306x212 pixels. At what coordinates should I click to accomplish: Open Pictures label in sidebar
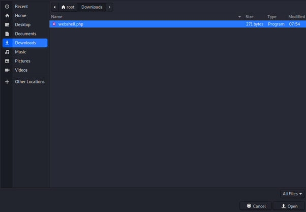click(x=23, y=61)
